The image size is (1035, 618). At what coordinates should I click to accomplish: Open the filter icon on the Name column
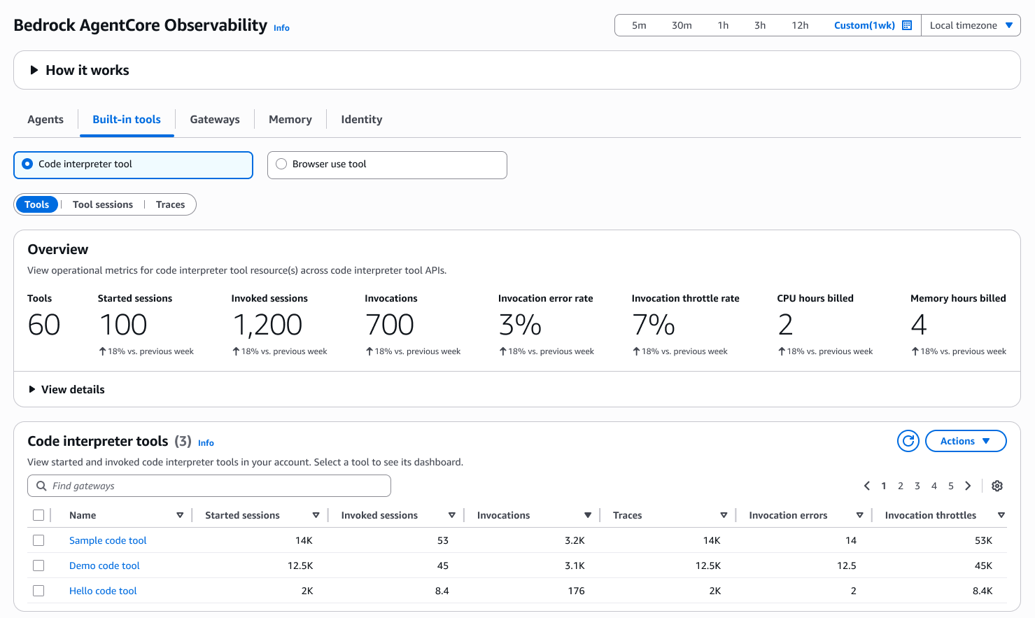click(181, 514)
